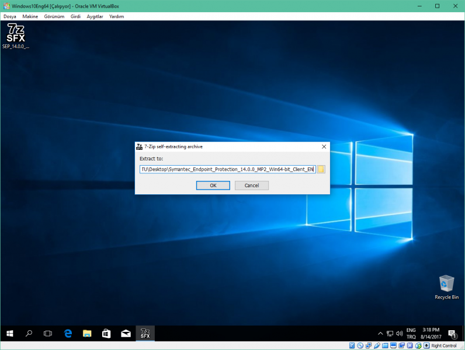
Task: Click the VirtualBox optical disc status icon
Action: point(360,345)
